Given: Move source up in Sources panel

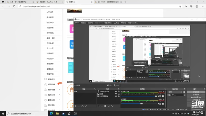Looking at the screenshot, I should [109, 106].
